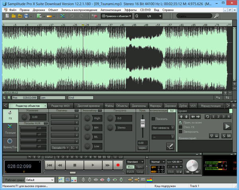Open the Рабочая среда Default dropdown

[x=40, y=180]
